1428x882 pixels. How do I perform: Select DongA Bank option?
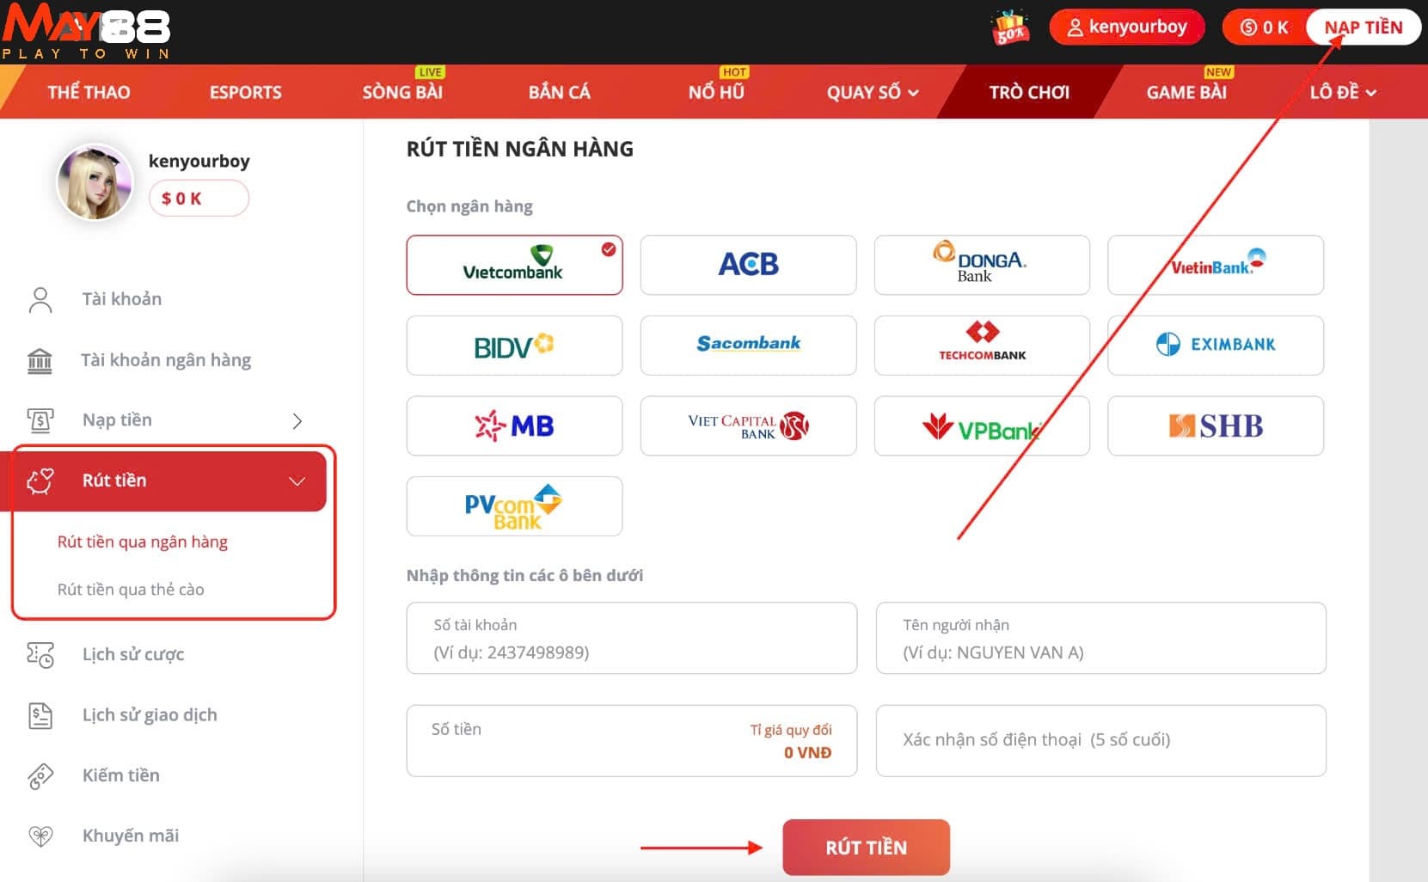pyautogui.click(x=982, y=265)
